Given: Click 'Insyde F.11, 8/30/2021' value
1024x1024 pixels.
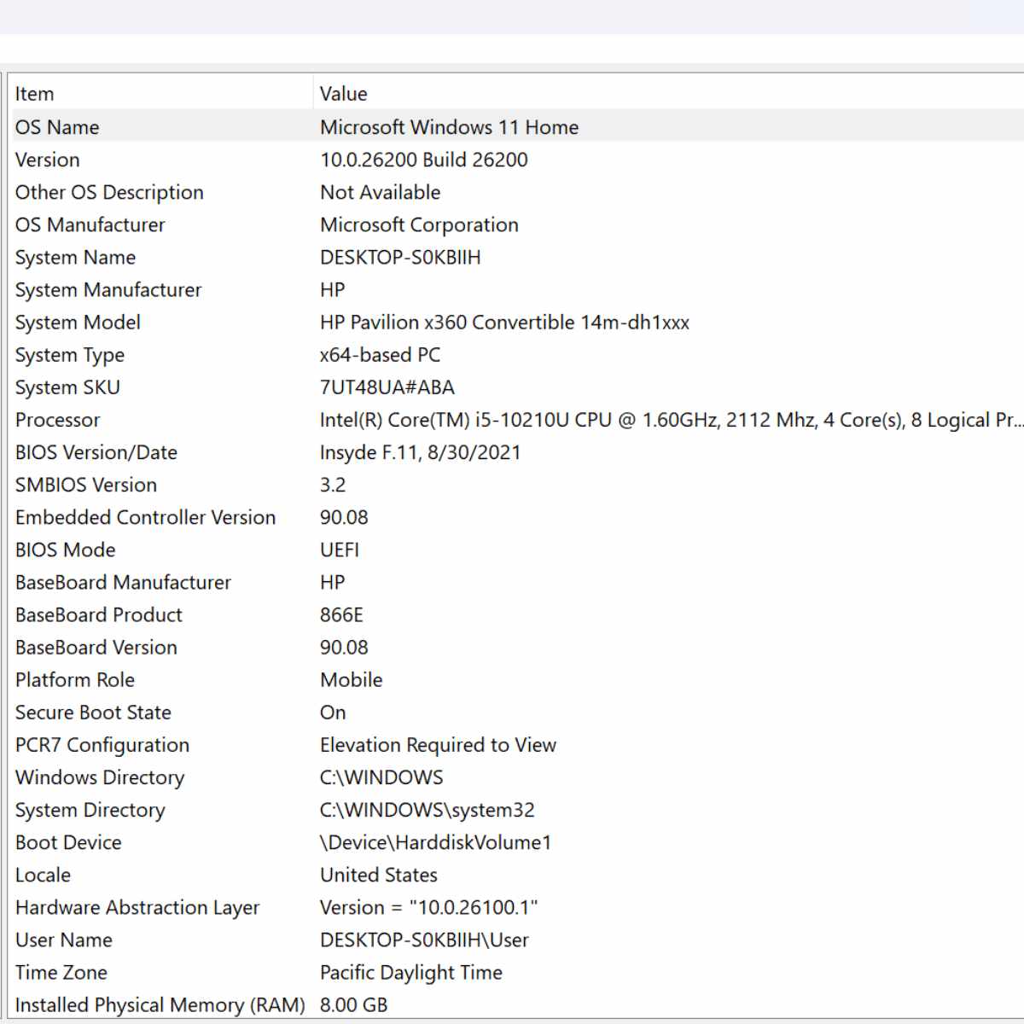Looking at the screenshot, I should (x=420, y=452).
